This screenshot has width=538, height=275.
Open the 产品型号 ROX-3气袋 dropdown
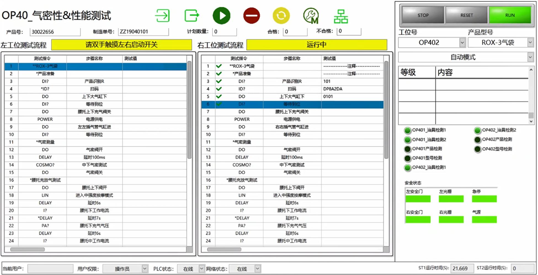(530, 43)
